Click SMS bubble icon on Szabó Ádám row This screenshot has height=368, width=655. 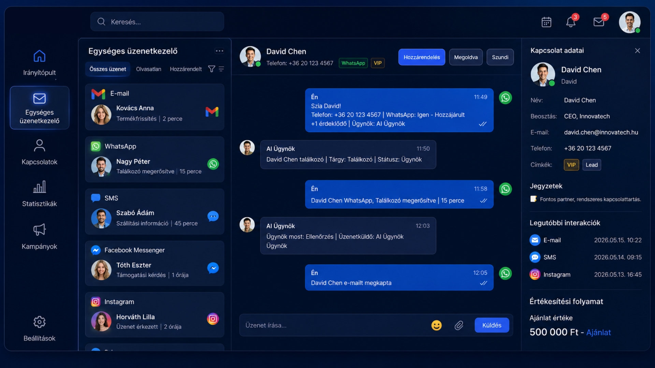pyautogui.click(x=213, y=216)
